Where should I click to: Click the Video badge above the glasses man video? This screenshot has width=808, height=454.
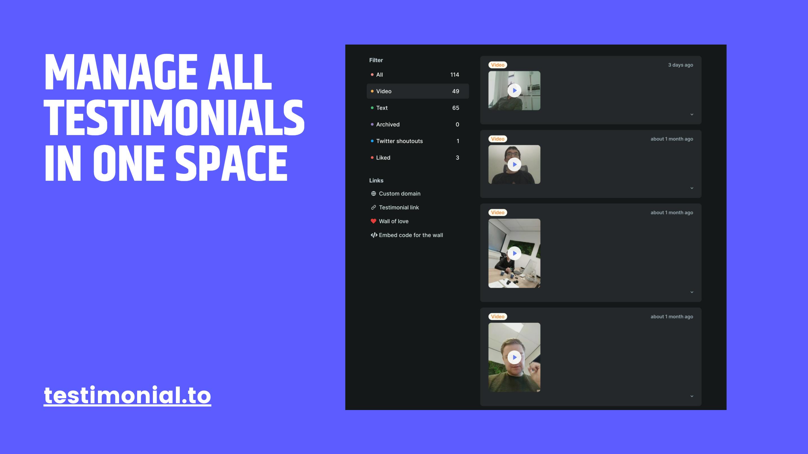[498, 139]
